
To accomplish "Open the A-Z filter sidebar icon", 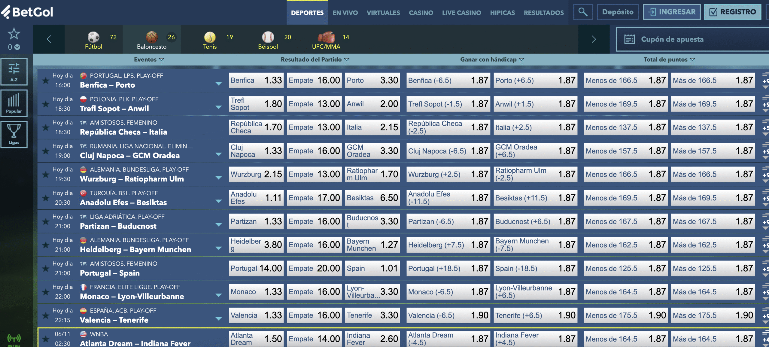I will coord(14,72).
